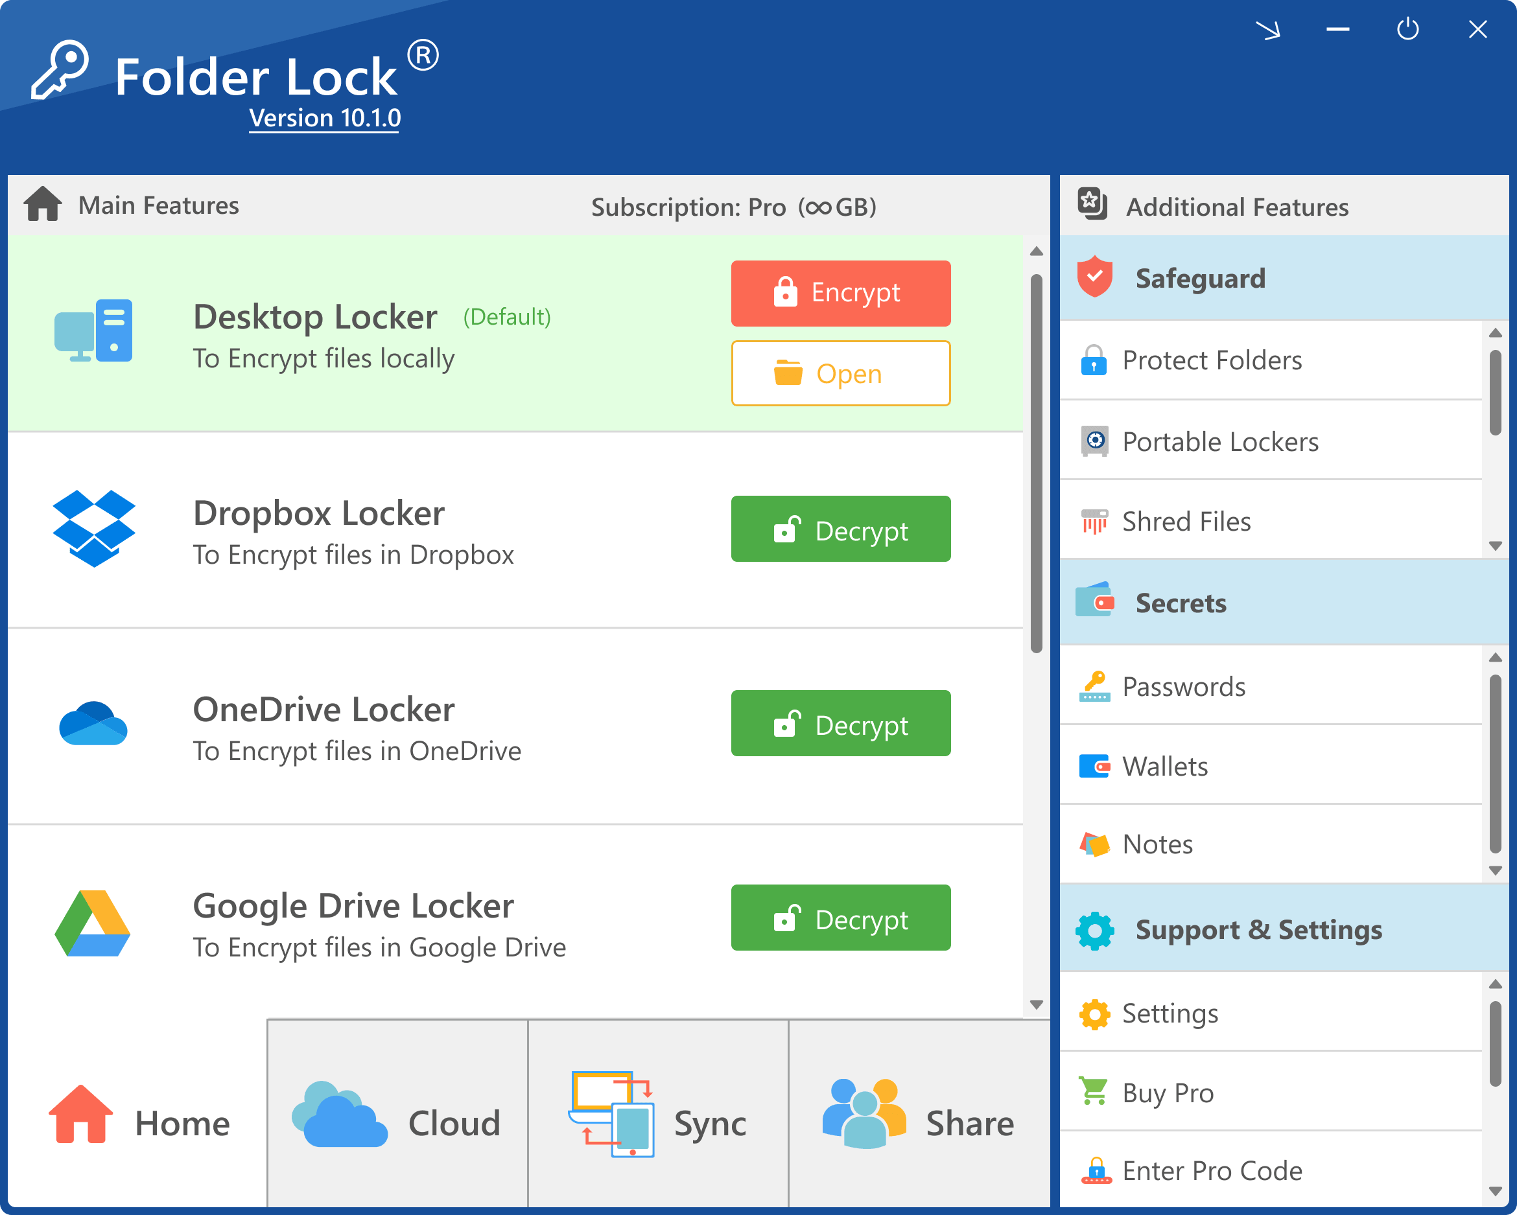Click the red Home house icon
This screenshot has height=1215, width=1517.
click(x=80, y=1114)
